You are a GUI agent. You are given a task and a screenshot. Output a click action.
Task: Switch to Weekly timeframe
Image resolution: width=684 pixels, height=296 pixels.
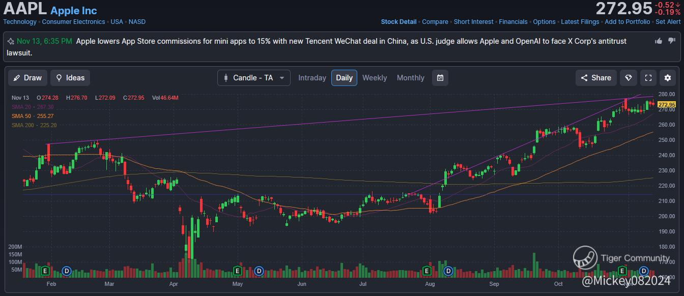point(375,78)
